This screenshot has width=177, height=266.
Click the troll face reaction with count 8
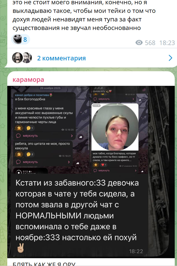tap(21, 39)
